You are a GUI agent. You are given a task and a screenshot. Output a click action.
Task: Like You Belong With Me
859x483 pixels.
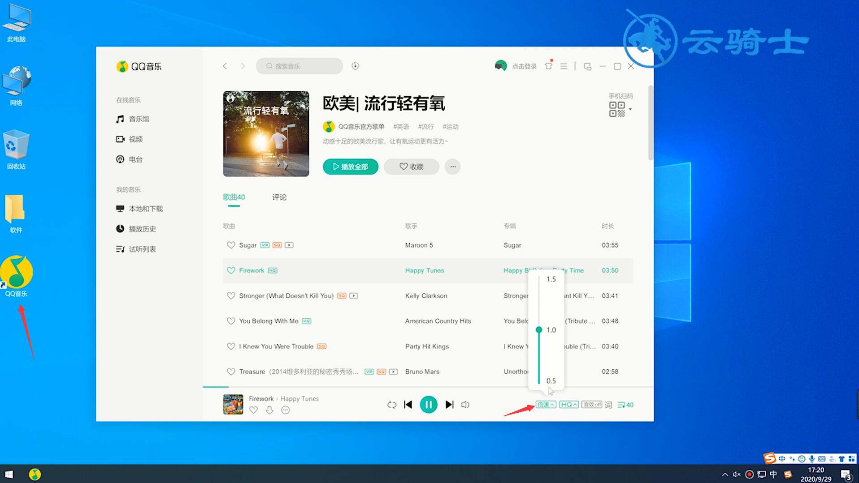(x=231, y=321)
